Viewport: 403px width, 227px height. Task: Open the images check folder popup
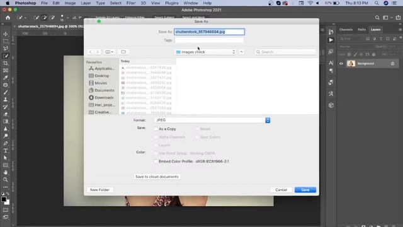click(205, 52)
